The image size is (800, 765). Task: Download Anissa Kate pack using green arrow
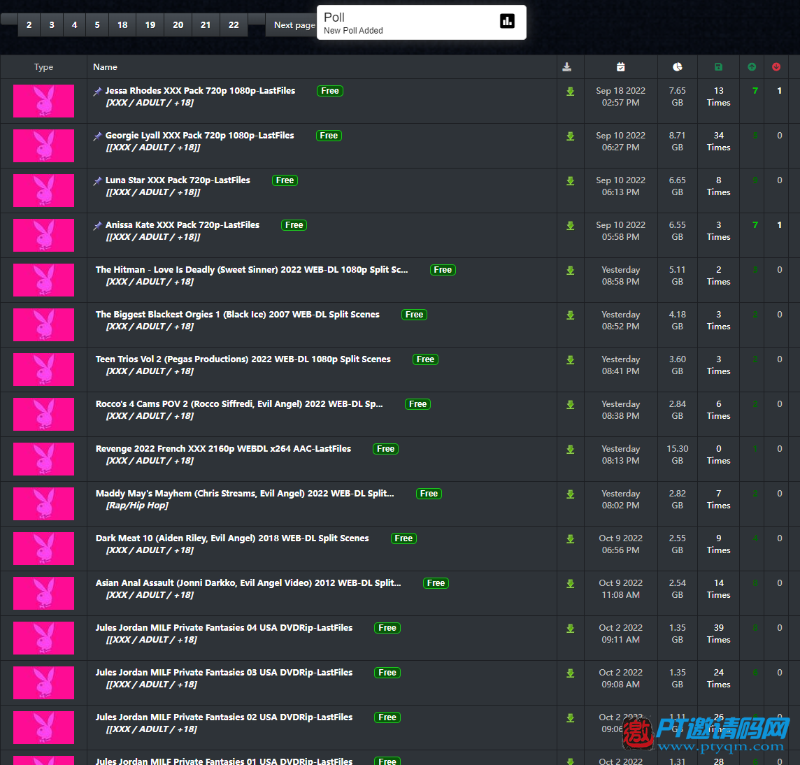[x=571, y=226]
